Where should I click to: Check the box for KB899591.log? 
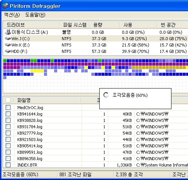(8, 152)
